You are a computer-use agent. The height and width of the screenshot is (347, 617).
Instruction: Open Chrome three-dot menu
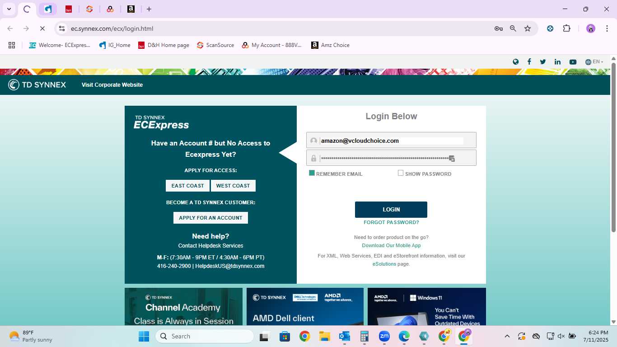click(x=606, y=28)
